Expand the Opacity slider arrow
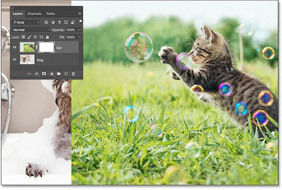This screenshot has height=190, width=282. 79,30
